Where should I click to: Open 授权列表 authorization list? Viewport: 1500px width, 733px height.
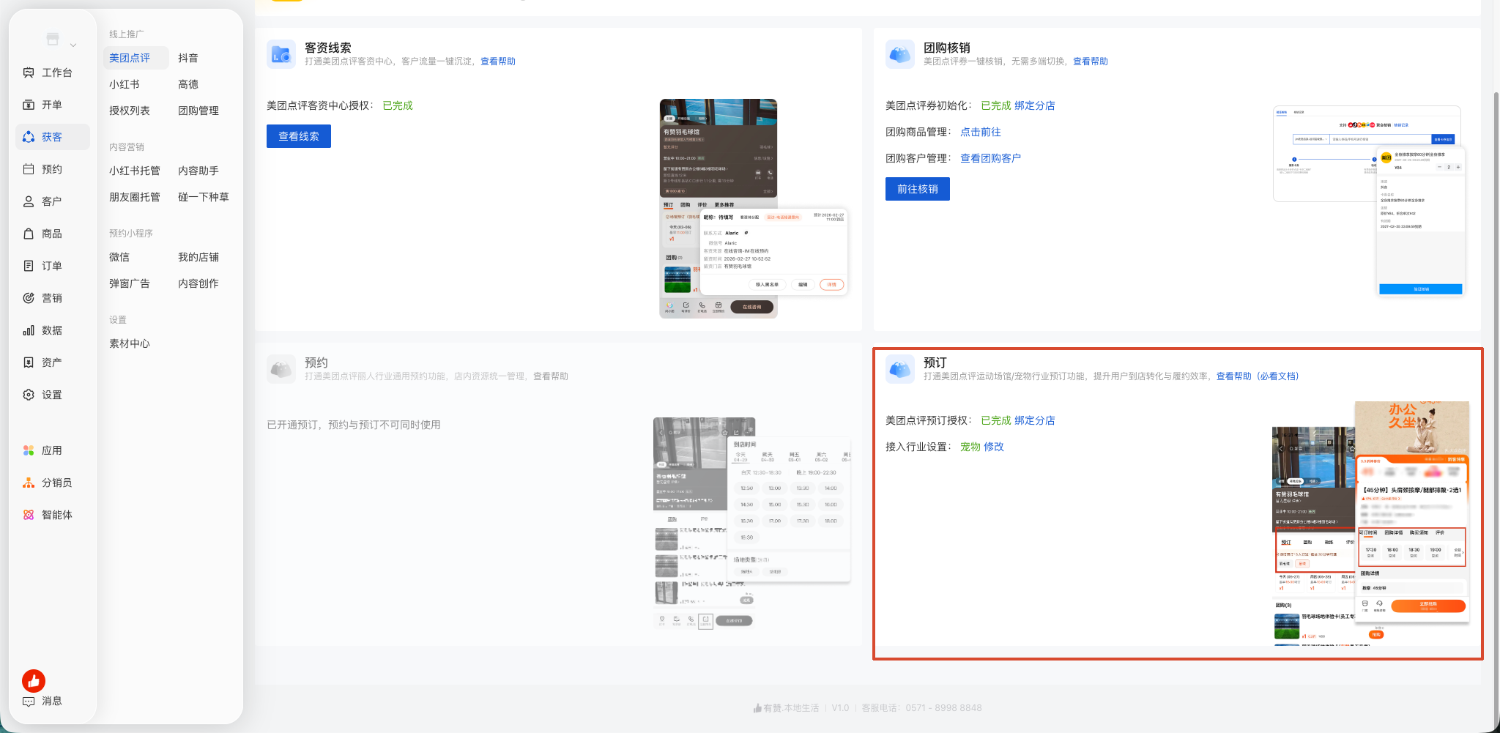[x=130, y=111]
